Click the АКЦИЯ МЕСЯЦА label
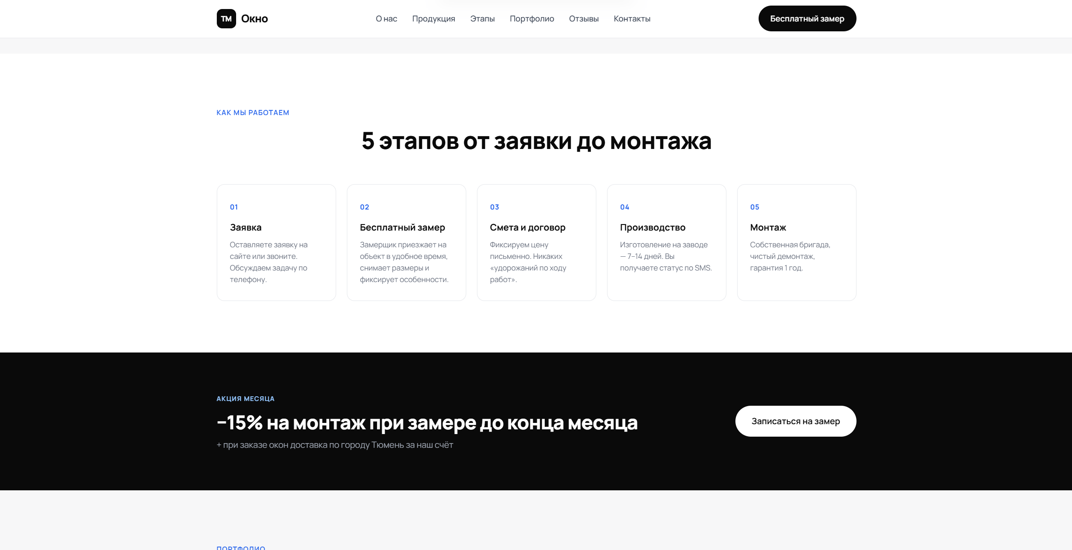The height and width of the screenshot is (550, 1072). 245,399
